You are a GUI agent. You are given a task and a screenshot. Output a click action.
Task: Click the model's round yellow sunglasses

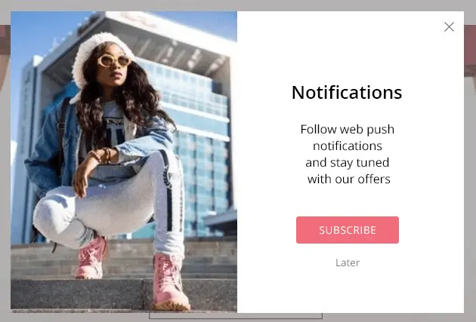point(115,60)
